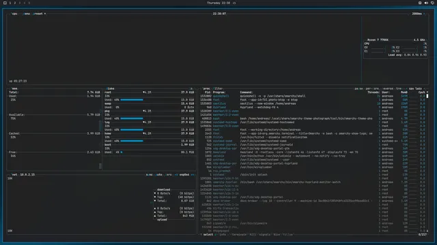Click the MemB column header
437x245 pixels.
point(404,93)
